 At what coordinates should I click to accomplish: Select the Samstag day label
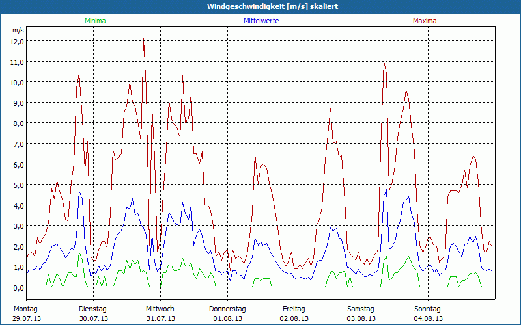[x=361, y=309]
